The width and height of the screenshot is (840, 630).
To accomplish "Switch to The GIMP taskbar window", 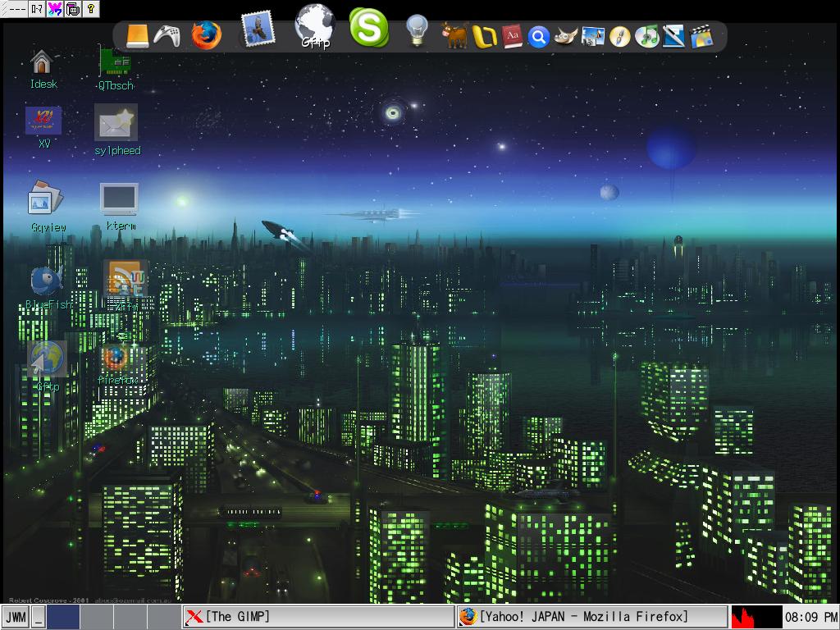I will click(317, 617).
